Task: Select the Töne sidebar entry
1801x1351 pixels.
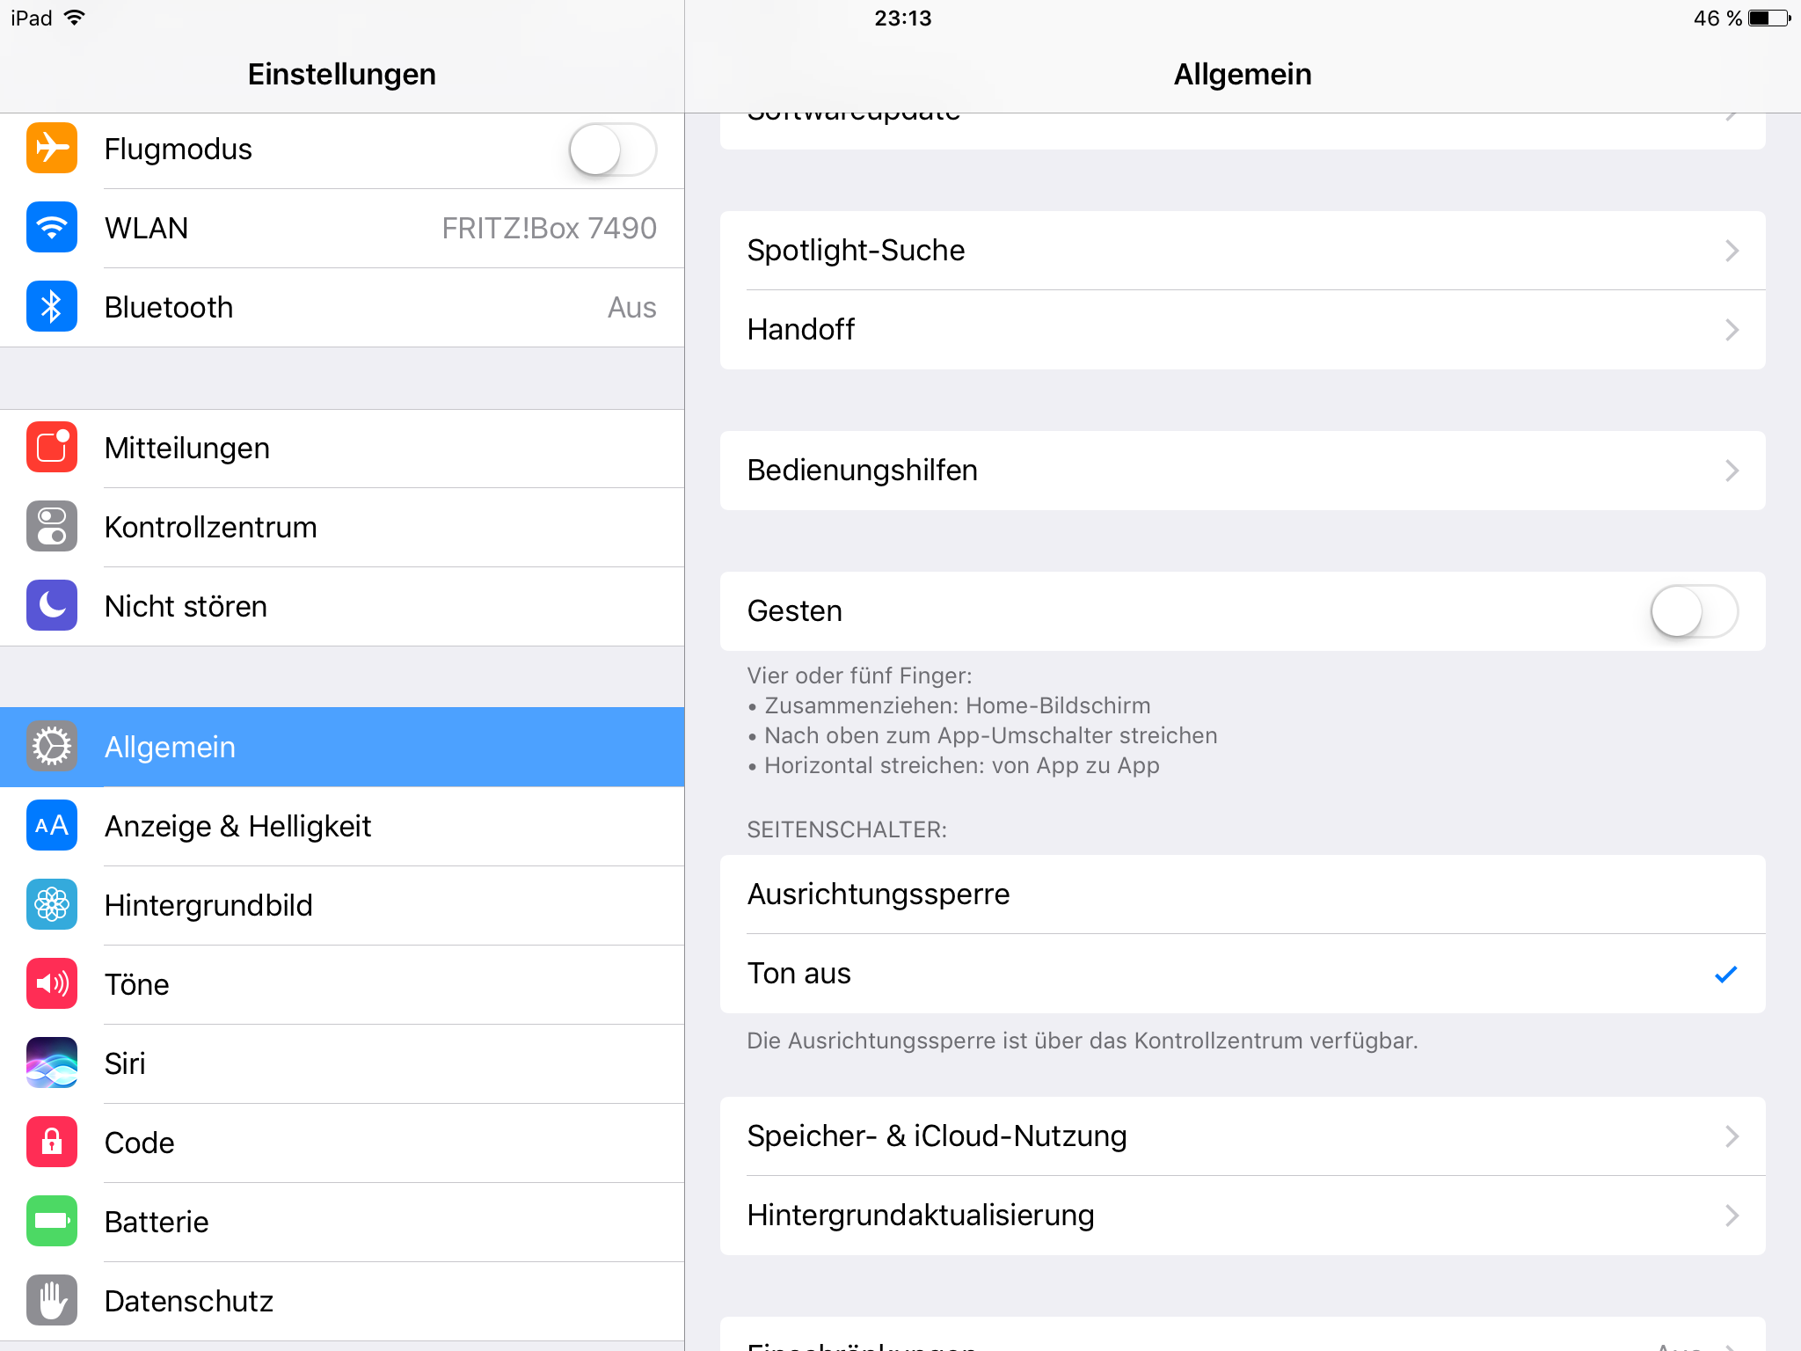Action: (342, 984)
